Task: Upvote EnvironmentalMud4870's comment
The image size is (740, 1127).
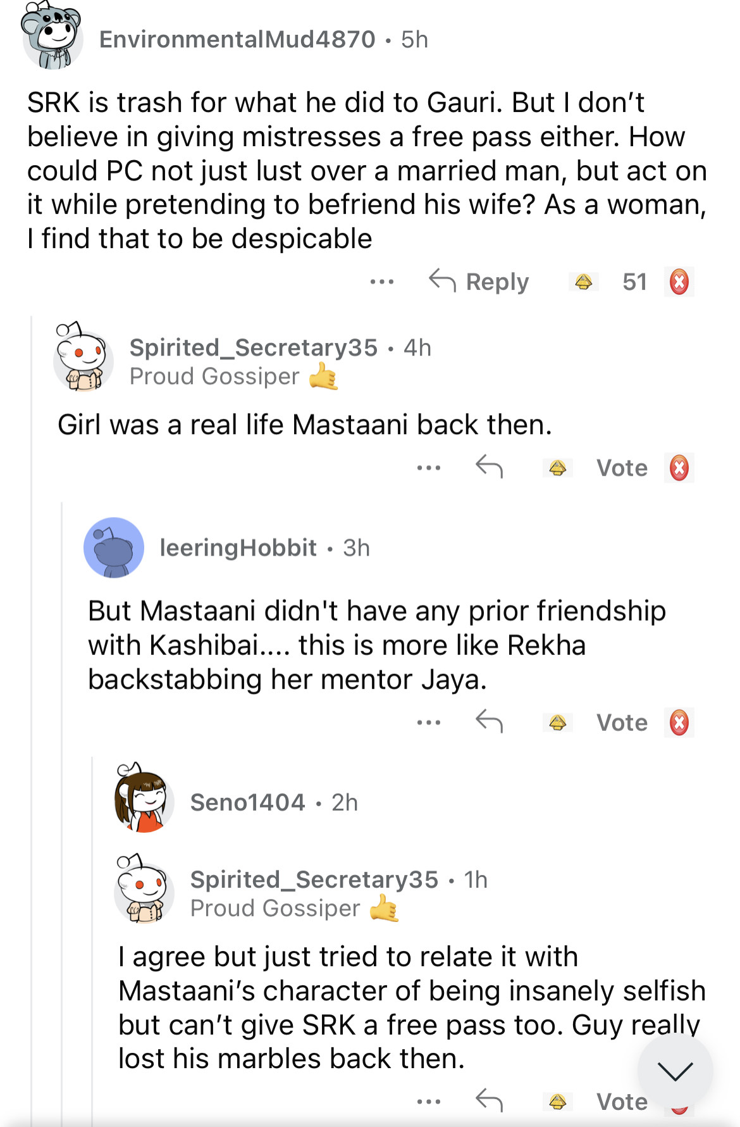Action: pos(583,282)
